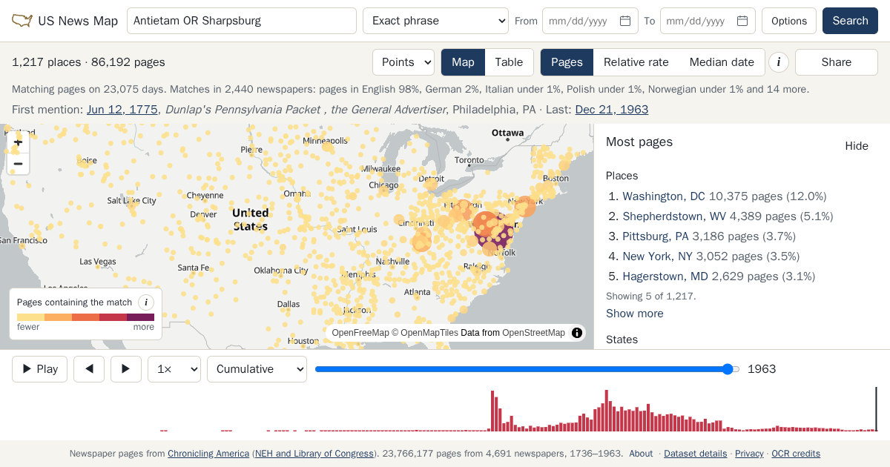This screenshot has width=890, height=467.
Task: Click the Share button
Action: point(837,62)
